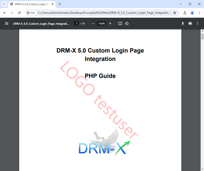Click the zoom out minus button
Viewport: 204px width, 171px height.
pos(93,24)
